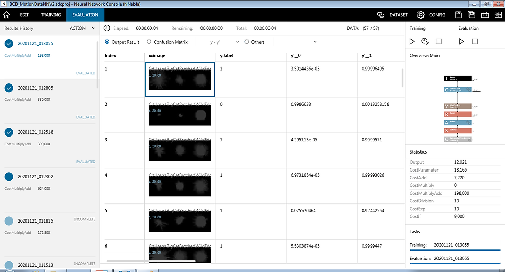
Task: Select Confusion Matrix radio button
Action: [x=149, y=42]
